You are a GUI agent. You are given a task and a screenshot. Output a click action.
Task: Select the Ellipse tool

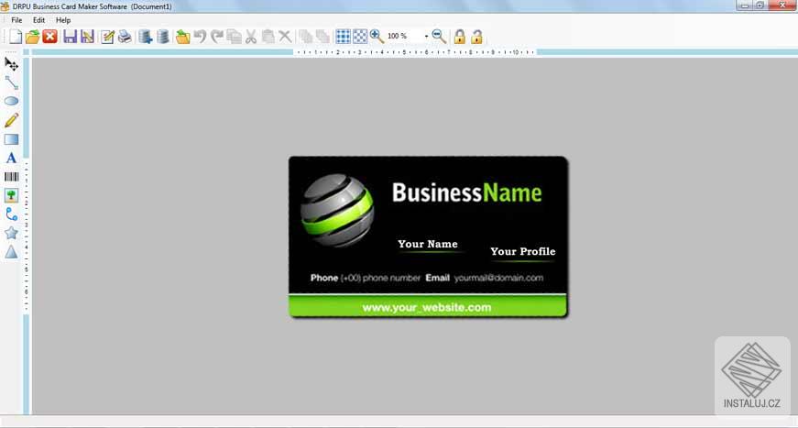point(11,101)
